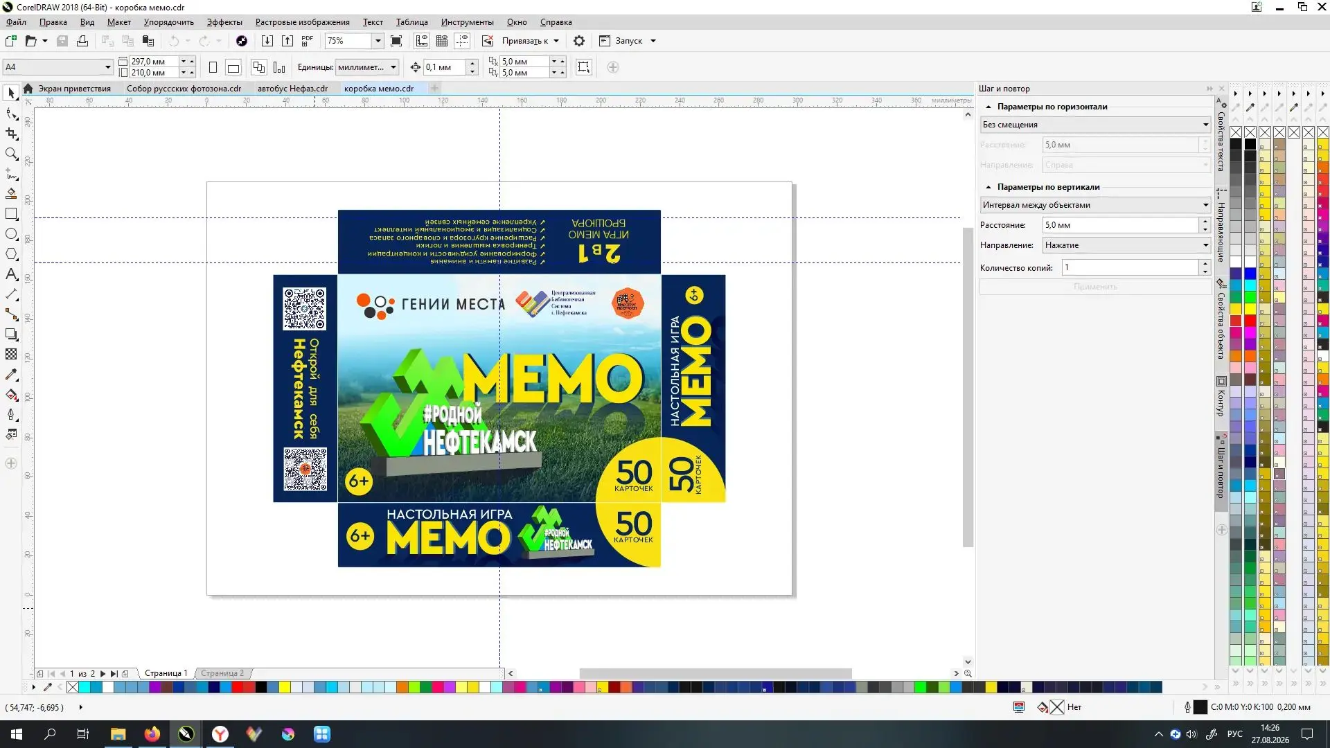The image size is (1330, 748).
Task: Open the Эффекты menu
Action: click(224, 22)
